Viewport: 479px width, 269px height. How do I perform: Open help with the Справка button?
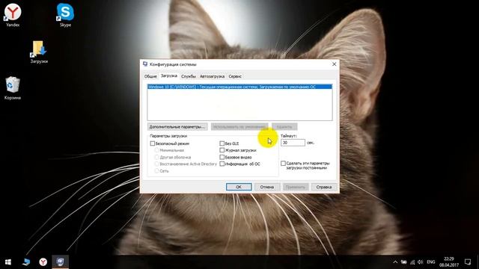pos(324,187)
